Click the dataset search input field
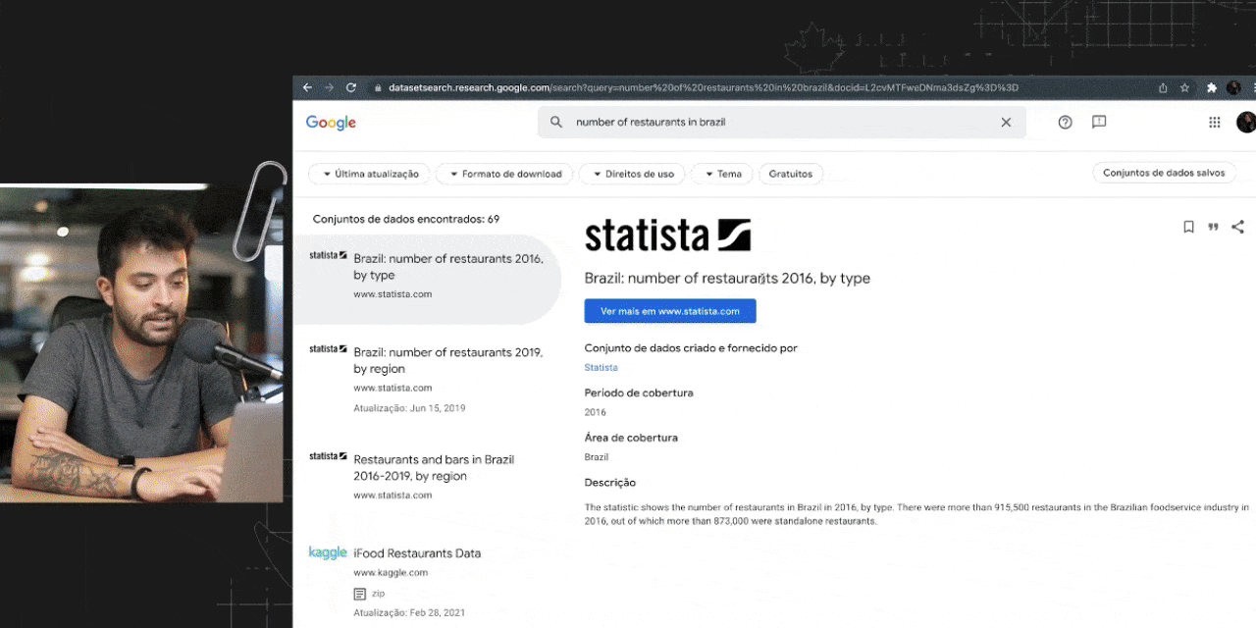This screenshot has width=1256, height=628. click(x=780, y=123)
